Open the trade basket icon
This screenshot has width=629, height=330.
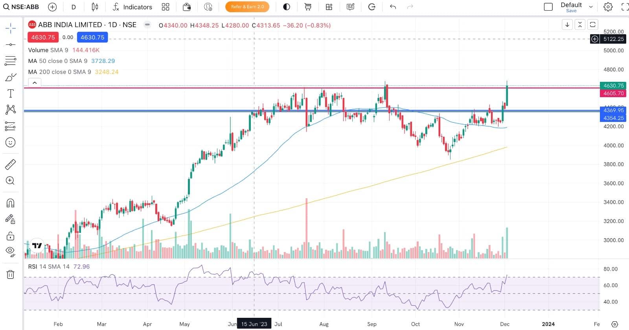tap(187, 7)
